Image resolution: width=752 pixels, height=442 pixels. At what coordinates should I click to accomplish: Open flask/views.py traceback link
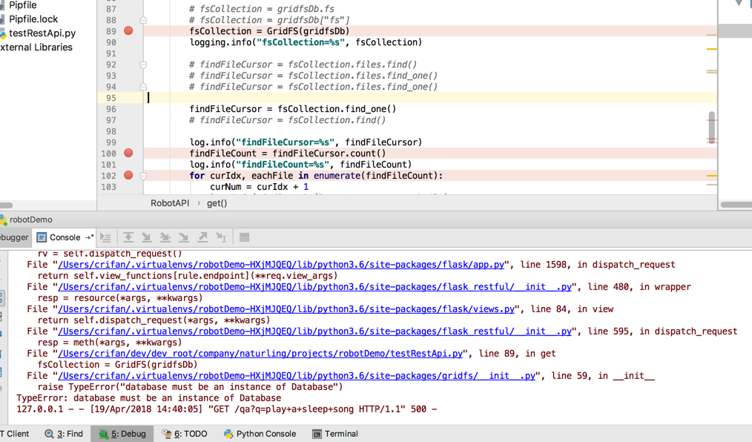[286, 309]
